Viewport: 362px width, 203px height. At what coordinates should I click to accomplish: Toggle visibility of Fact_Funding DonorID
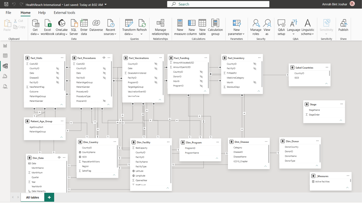(x=201, y=77)
